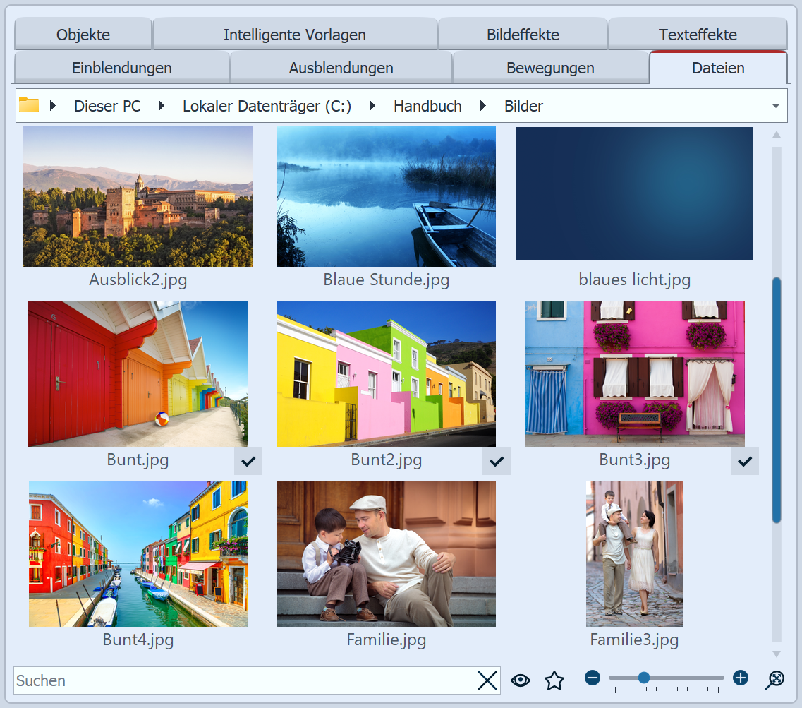Deselect the checkmark on Bunt.jpg

pyautogui.click(x=248, y=461)
